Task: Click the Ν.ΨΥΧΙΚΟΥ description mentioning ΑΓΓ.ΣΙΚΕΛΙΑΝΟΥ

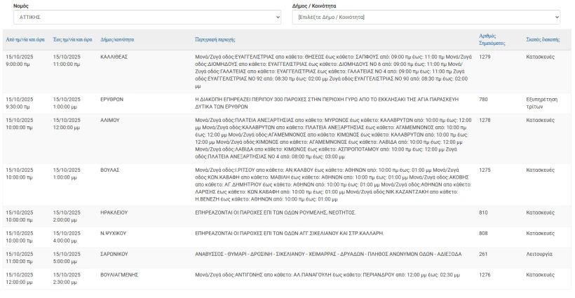Action: point(290,233)
